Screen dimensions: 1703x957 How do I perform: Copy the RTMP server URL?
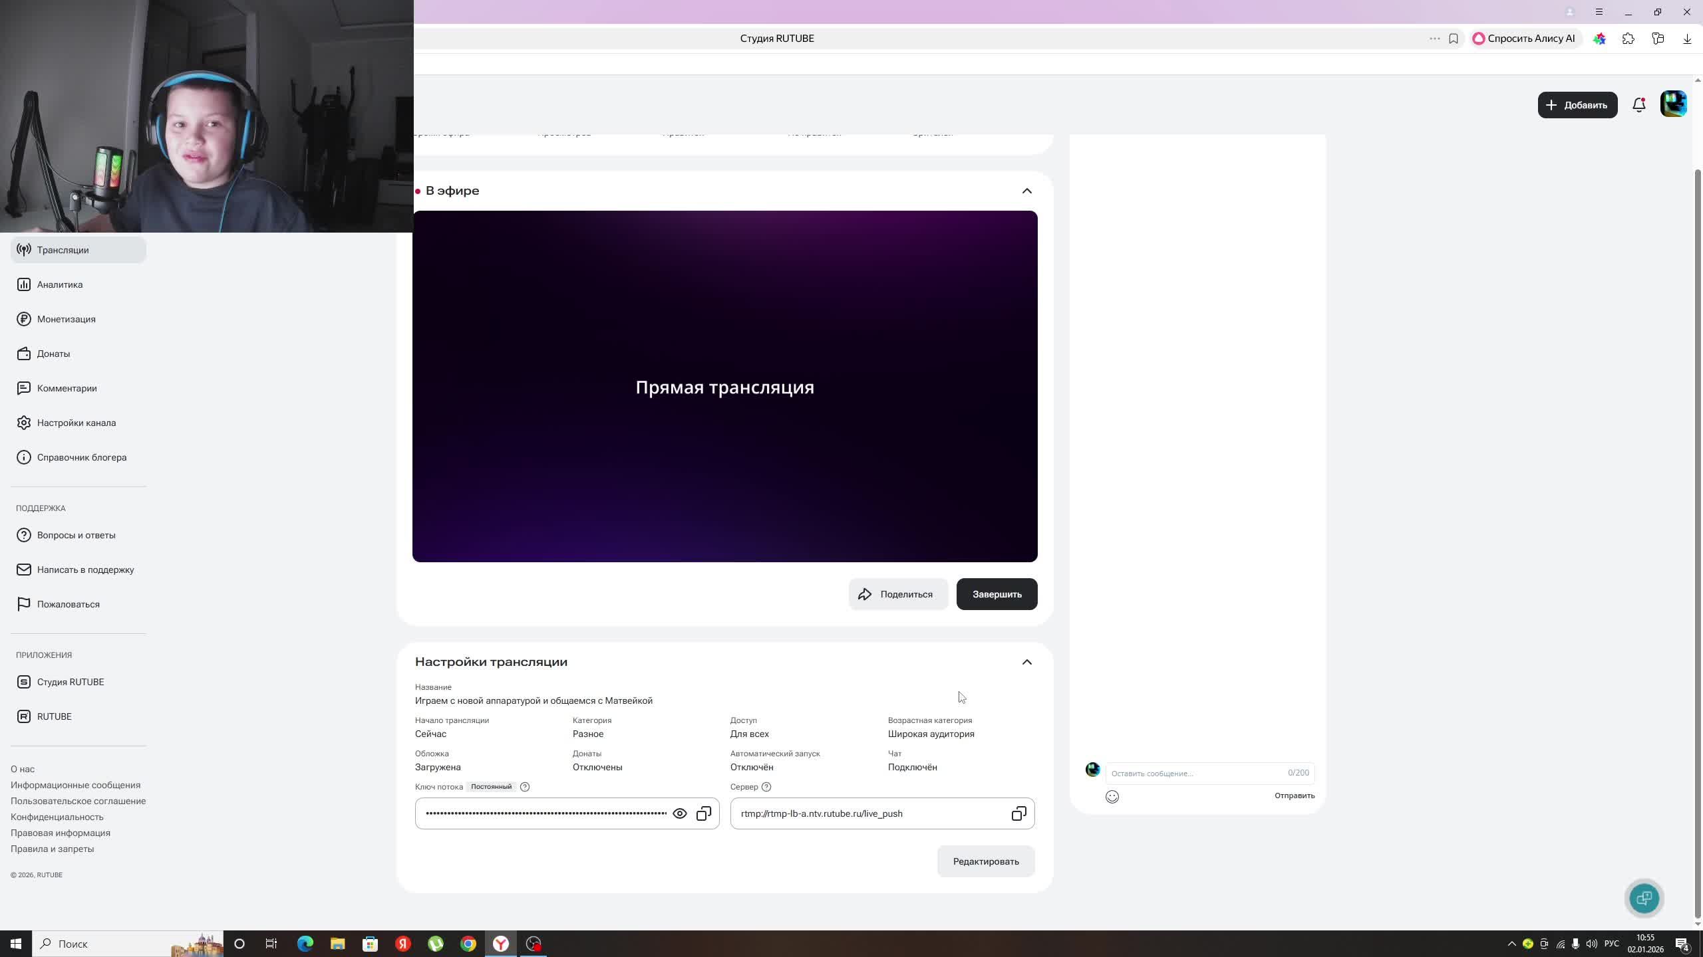tap(1018, 813)
